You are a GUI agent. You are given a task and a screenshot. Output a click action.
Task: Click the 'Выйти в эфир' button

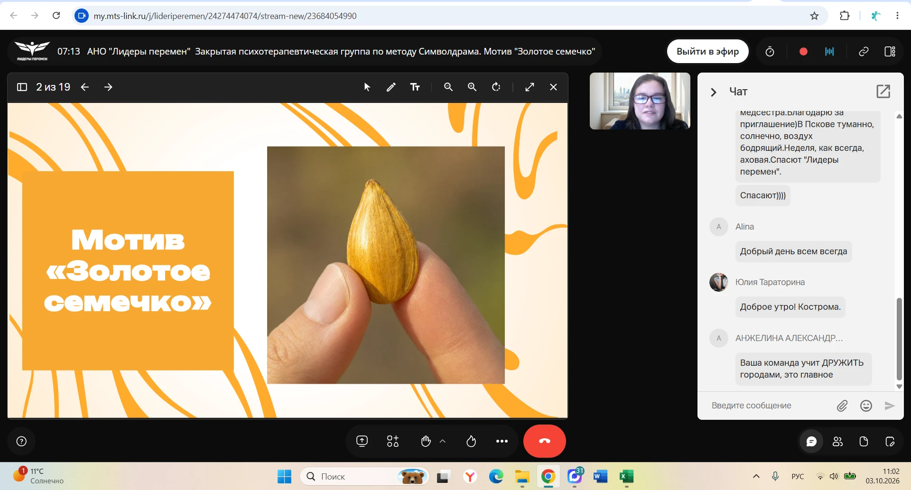[x=708, y=52]
